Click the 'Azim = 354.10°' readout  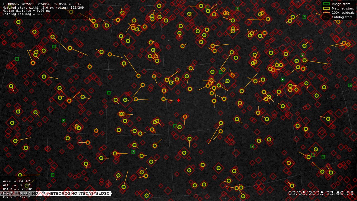tap(17, 181)
